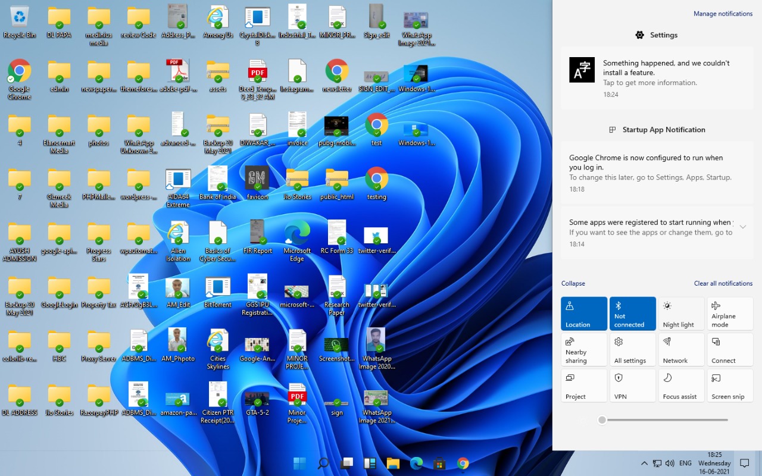Click the Windows Start button in the taskbar
This screenshot has width=762, height=476.
coord(300,464)
